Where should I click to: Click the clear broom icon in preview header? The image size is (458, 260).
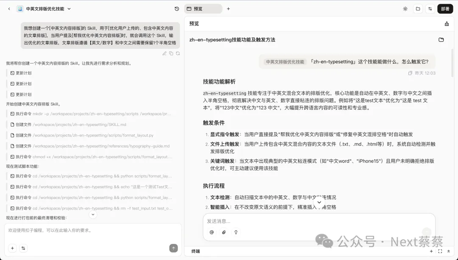click(x=447, y=24)
